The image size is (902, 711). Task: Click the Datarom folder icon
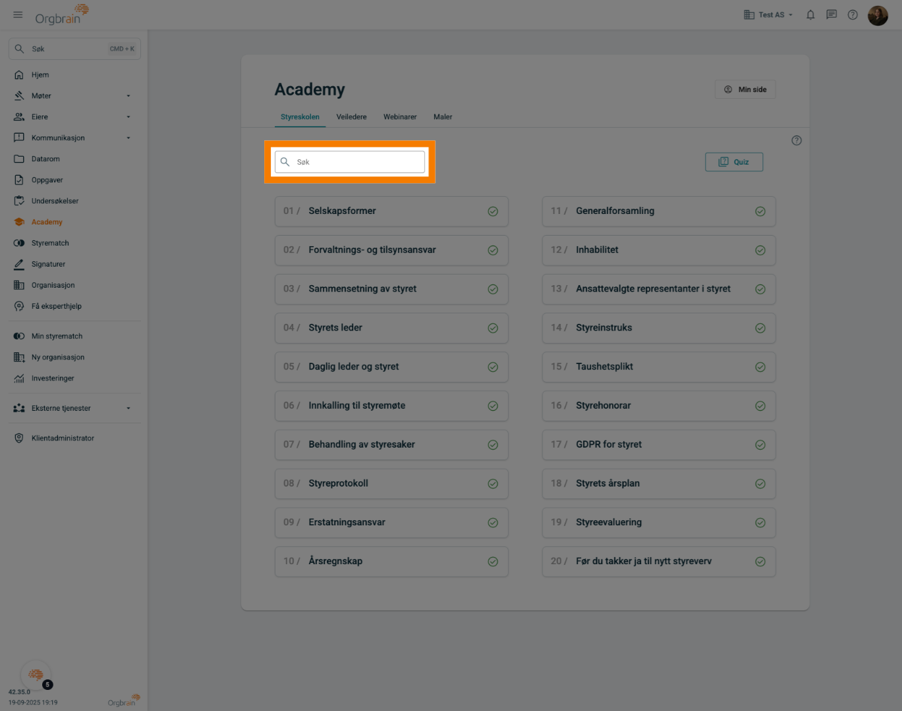[x=19, y=159]
